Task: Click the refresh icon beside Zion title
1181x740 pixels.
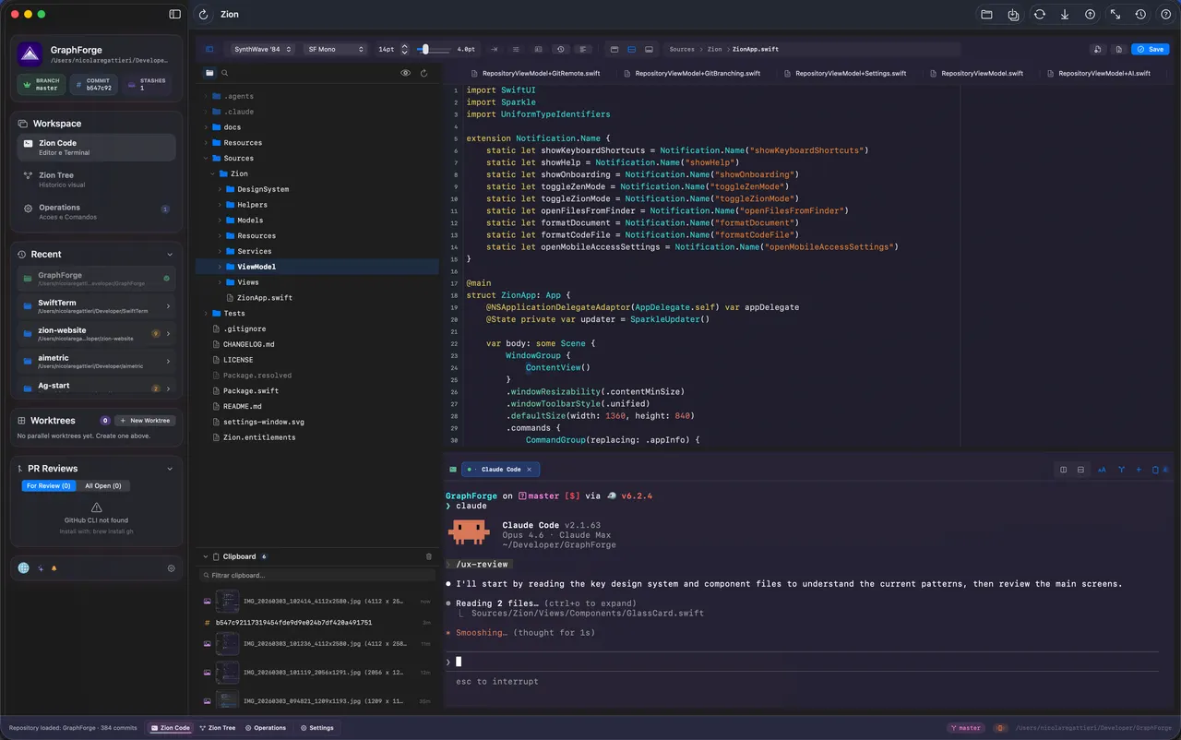Action: tap(204, 15)
